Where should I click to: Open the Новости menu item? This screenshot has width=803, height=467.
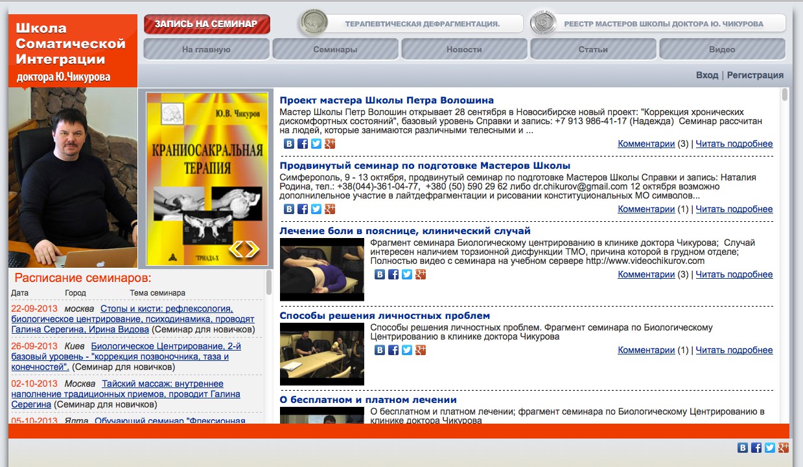point(464,49)
